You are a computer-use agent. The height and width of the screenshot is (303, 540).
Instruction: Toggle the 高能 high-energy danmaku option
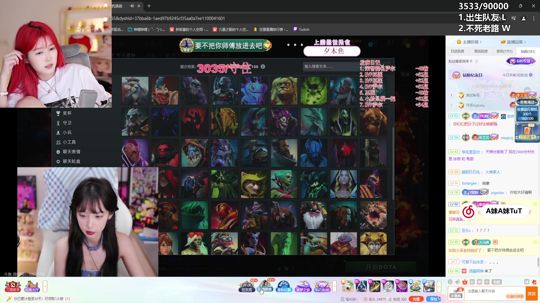tap(497, 282)
